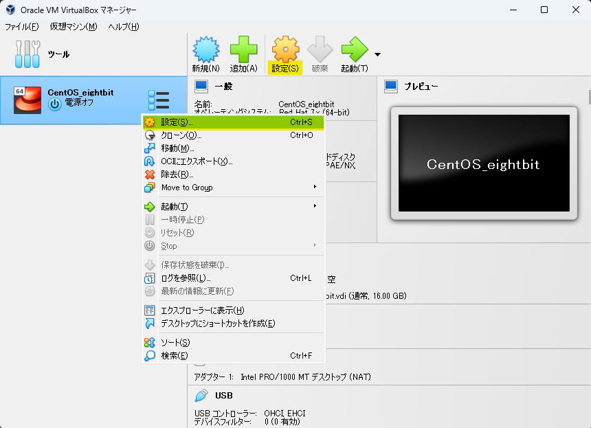Choose エクスプローラーに表示(H) menu entry
This screenshot has height=428, width=591.
point(234,311)
